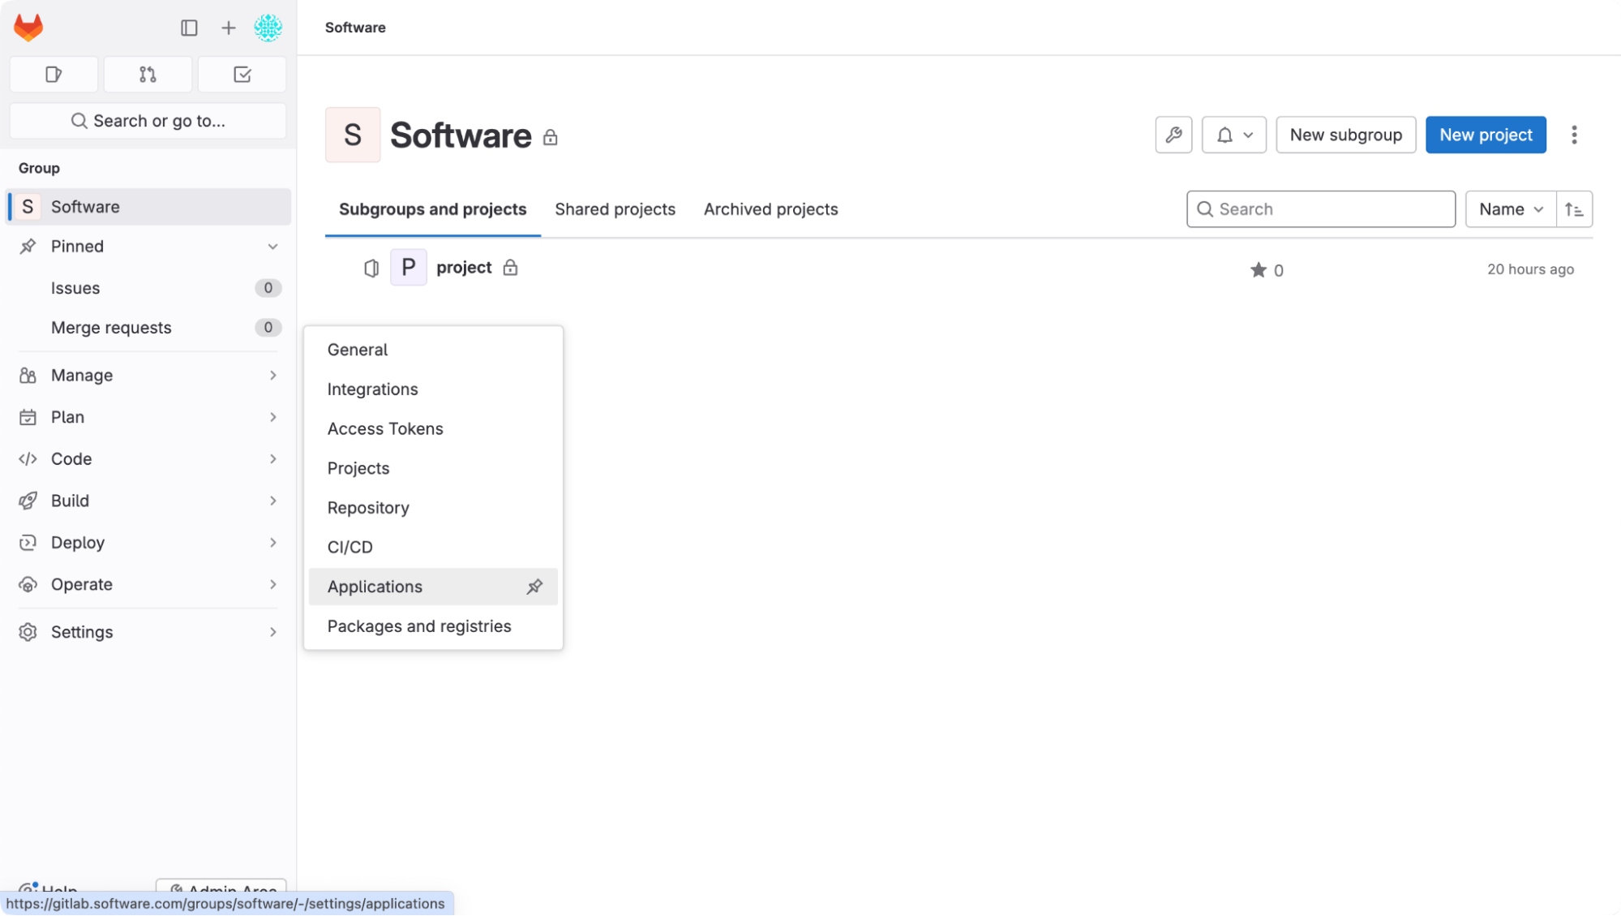Toggle the sidebar collapse icon
Image resolution: width=1621 pixels, height=916 pixels.
click(x=189, y=28)
